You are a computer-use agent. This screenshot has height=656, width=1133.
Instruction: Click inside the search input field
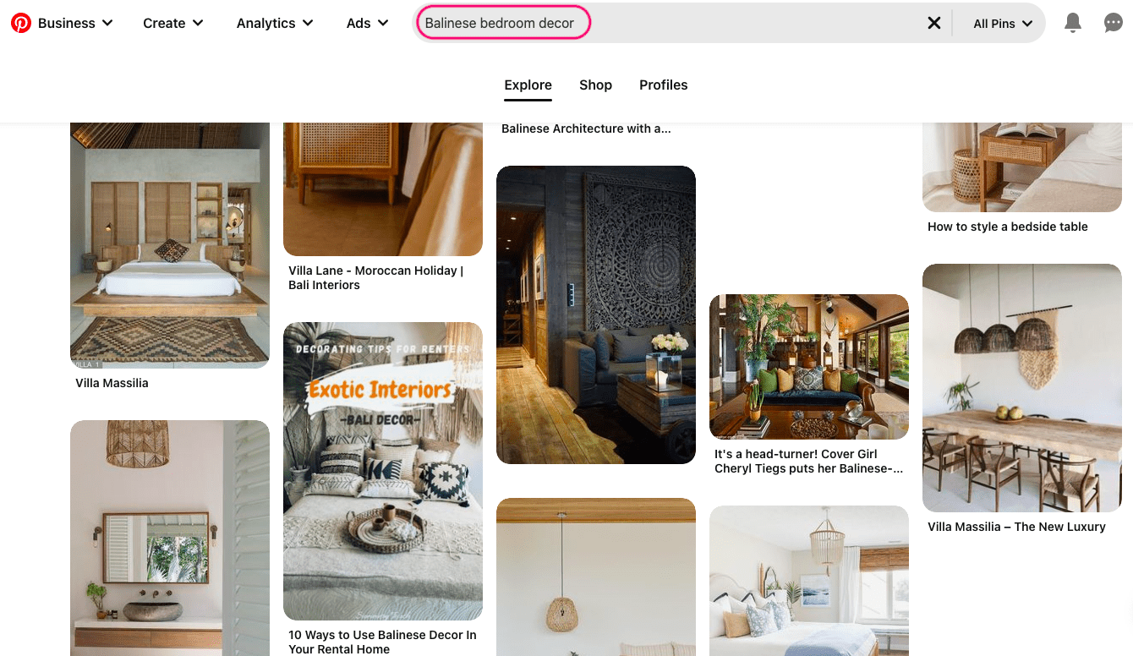click(x=503, y=23)
